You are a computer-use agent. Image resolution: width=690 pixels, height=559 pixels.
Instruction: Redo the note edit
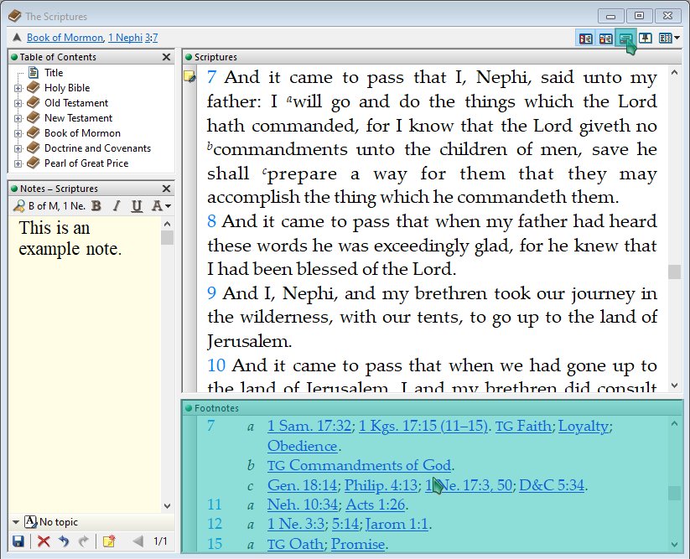pos(84,541)
